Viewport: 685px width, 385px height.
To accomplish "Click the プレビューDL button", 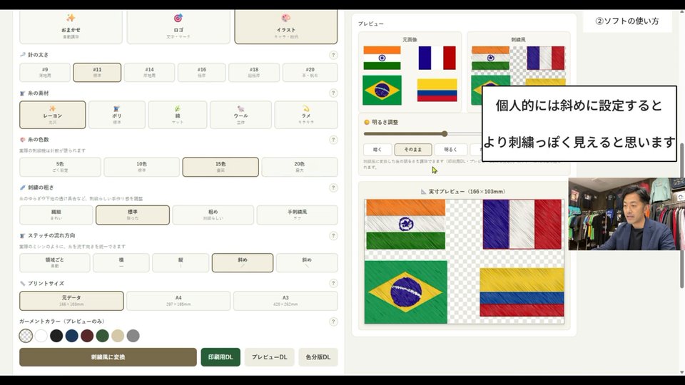I will click(x=270, y=357).
